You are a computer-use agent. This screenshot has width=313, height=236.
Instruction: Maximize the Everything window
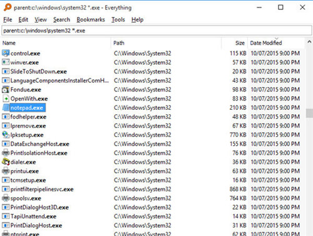coord(280,8)
